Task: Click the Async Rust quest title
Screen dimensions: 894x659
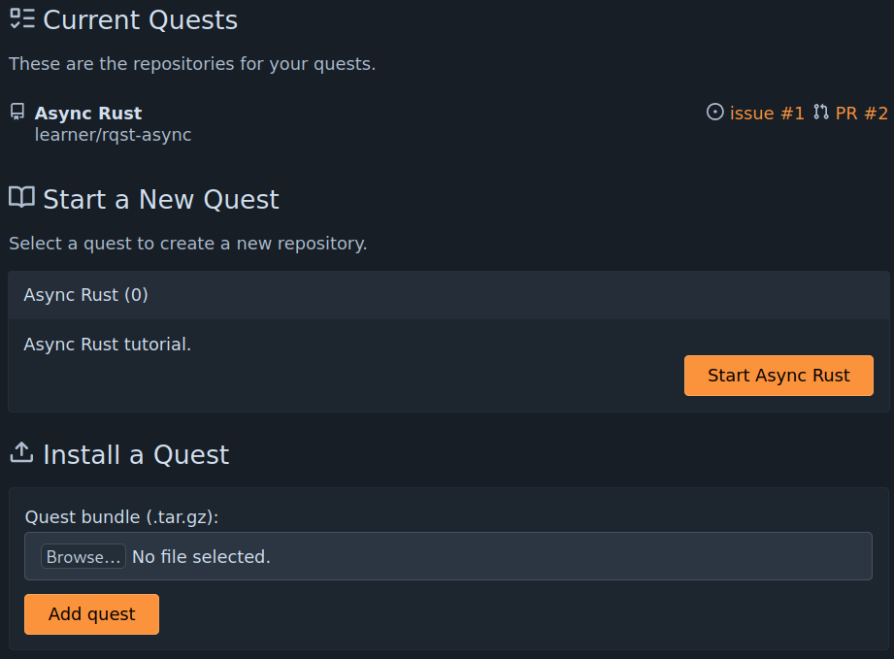Action: (88, 112)
